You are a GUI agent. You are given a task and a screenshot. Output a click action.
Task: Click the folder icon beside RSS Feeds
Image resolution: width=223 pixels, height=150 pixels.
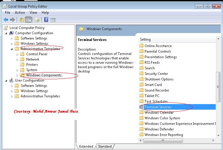click(141, 63)
